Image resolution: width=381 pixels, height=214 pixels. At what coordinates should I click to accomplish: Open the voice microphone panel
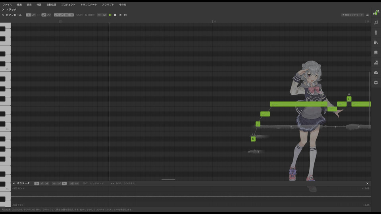pyautogui.click(x=376, y=32)
